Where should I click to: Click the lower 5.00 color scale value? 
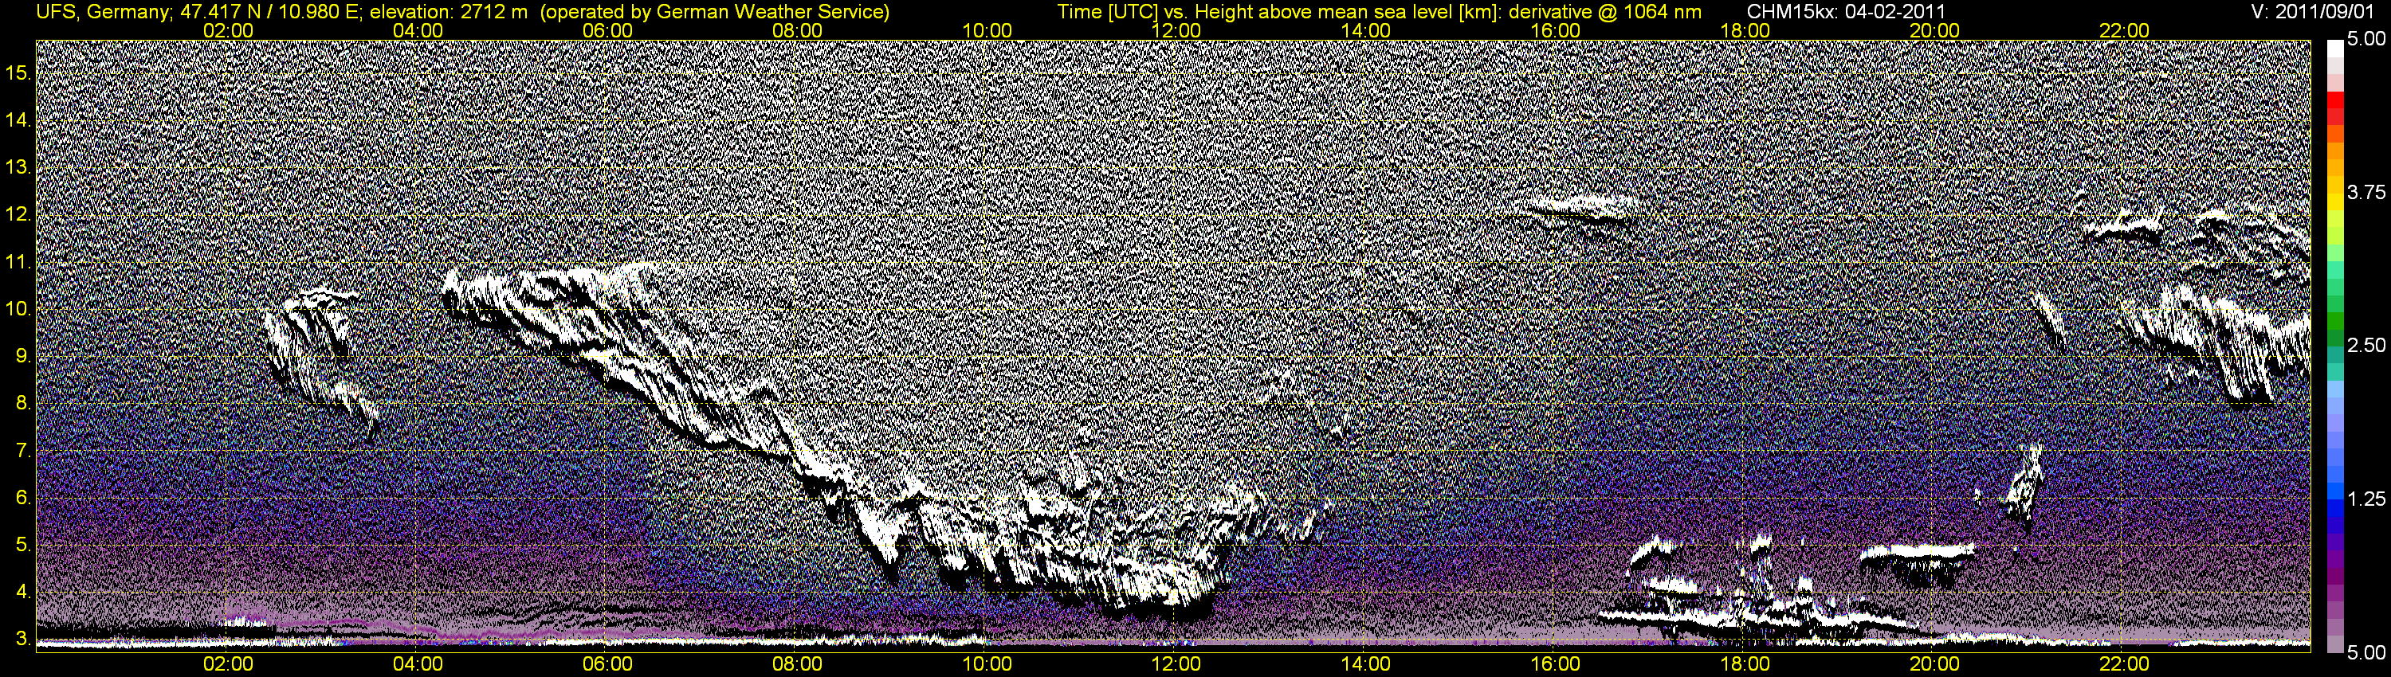(2366, 653)
